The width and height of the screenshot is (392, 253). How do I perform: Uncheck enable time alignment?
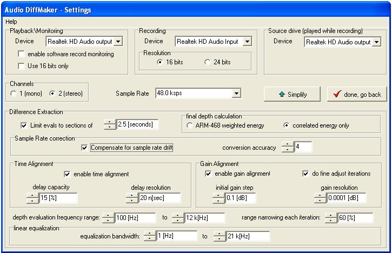[67, 174]
